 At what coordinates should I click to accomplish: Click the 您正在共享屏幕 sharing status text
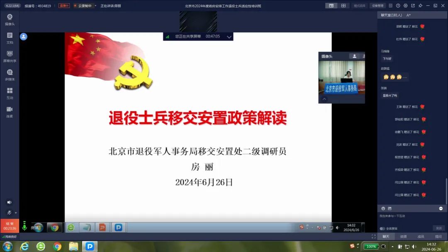pyautogui.click(x=188, y=36)
